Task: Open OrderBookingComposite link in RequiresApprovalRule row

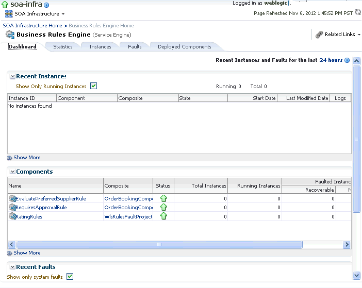Action: click(x=128, y=207)
